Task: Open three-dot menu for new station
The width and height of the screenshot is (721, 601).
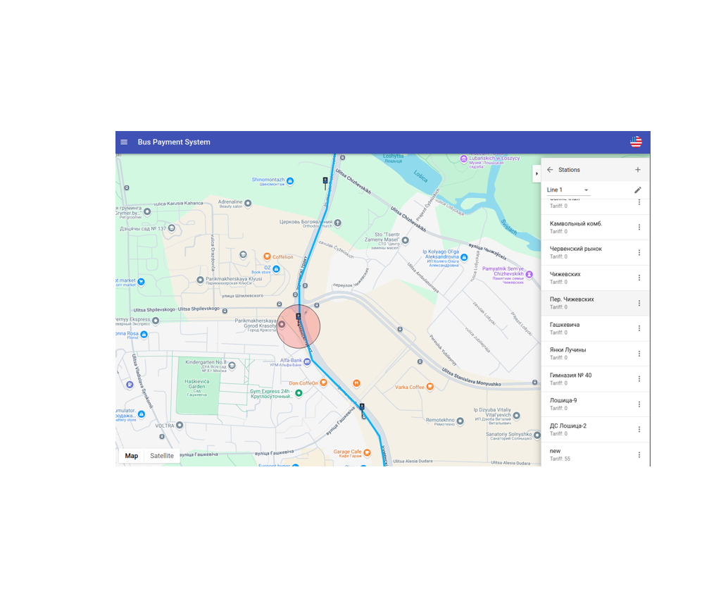Action: pyautogui.click(x=639, y=455)
